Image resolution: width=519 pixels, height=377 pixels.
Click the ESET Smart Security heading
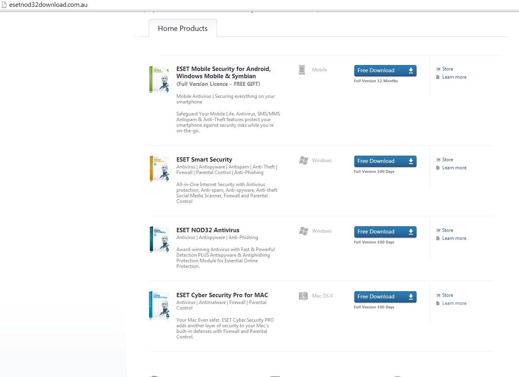(204, 160)
